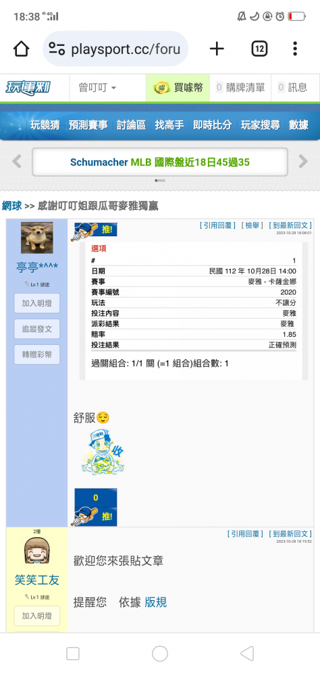Click the 買噱幣 button

[178, 88]
